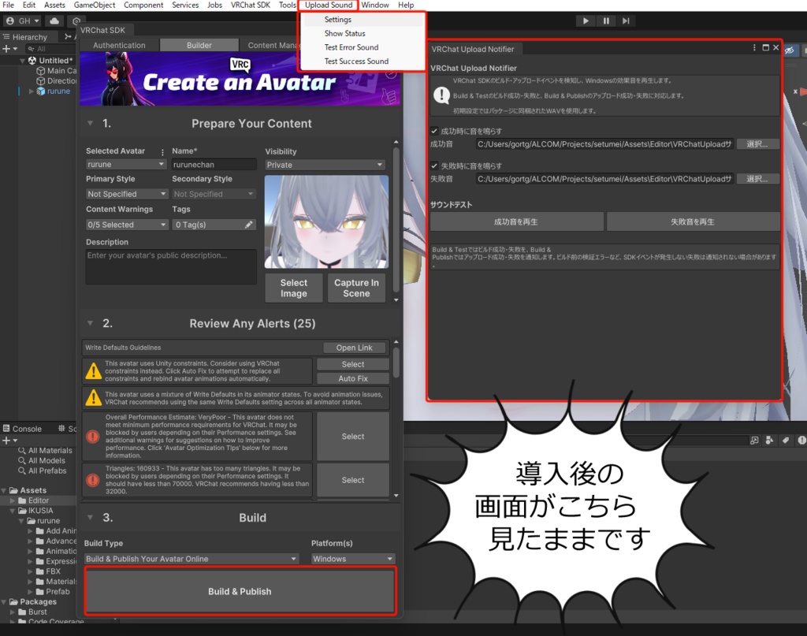Click the avatar Name input field
Screen dimensions: 807x636
pyautogui.click(x=214, y=165)
